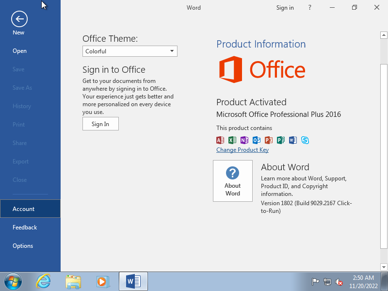Click the 'This product contains' label
The height and width of the screenshot is (291, 388).
[x=244, y=128]
